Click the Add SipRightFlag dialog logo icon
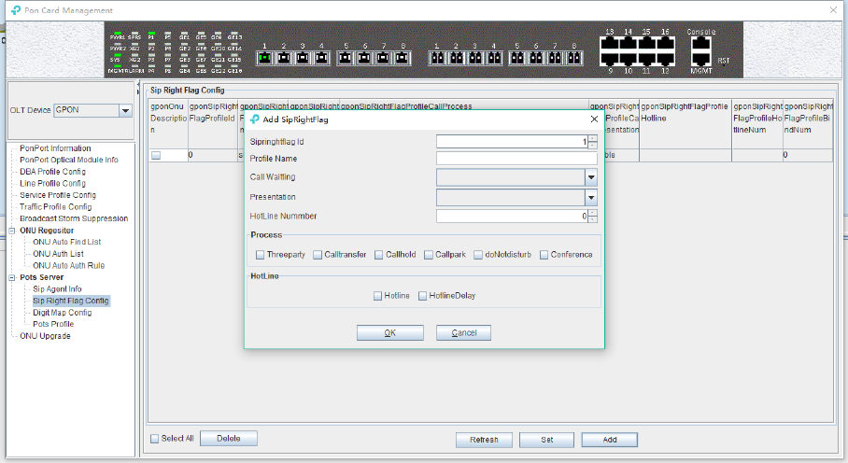The height and width of the screenshot is (463, 848). point(255,119)
